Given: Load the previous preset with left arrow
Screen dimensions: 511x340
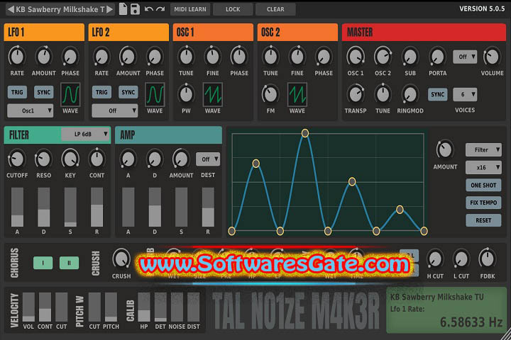Looking at the screenshot, I should click(11, 9).
